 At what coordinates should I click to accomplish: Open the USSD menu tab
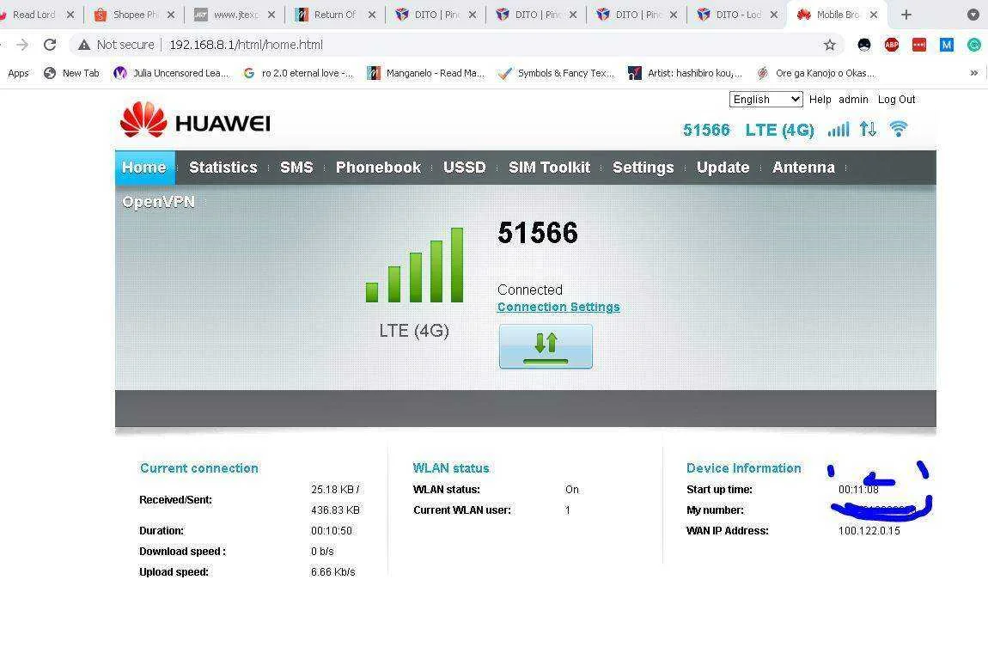465,167
